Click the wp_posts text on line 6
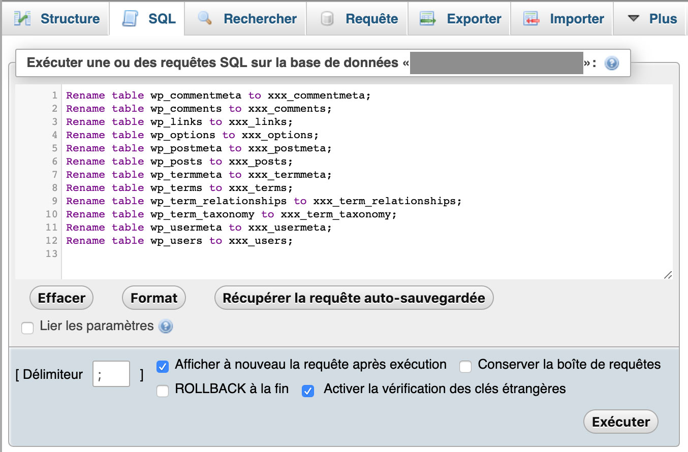Viewport: 688px width, 452px height. click(176, 162)
